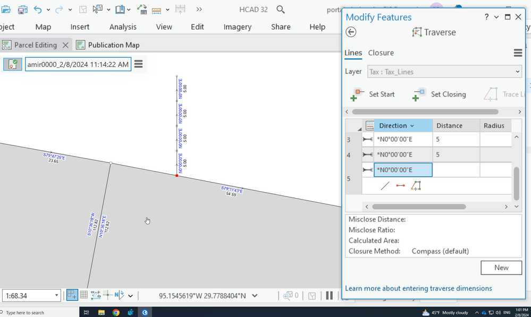Open the Redo history dropdown arrow

(70, 10)
